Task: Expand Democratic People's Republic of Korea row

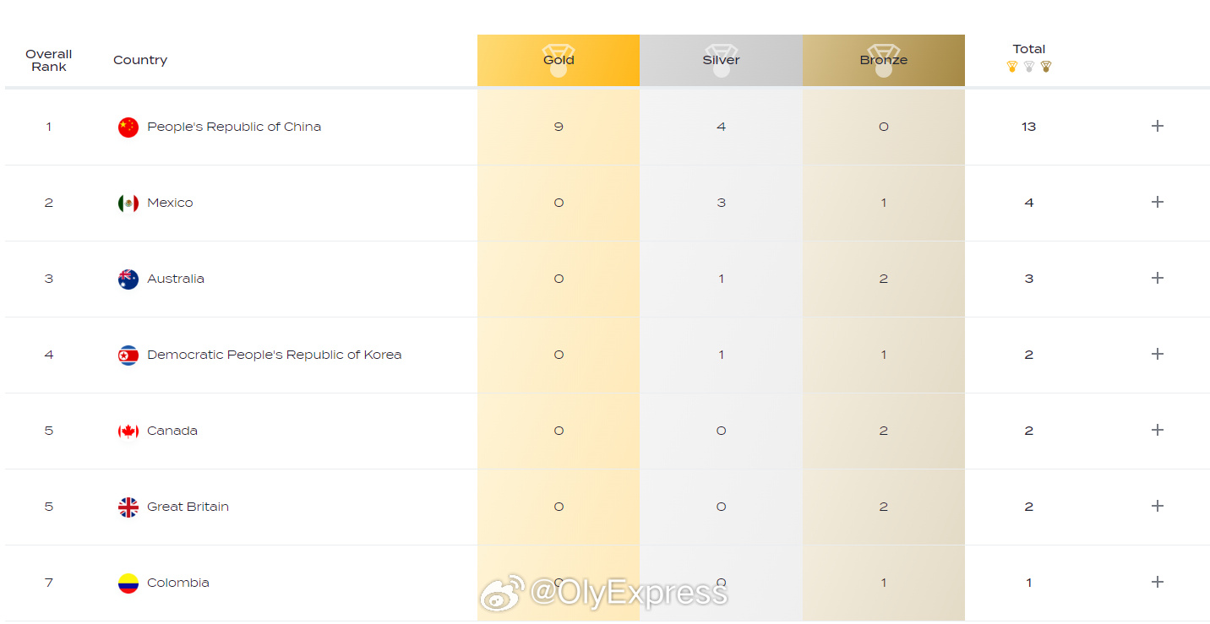Action: coord(1158,354)
